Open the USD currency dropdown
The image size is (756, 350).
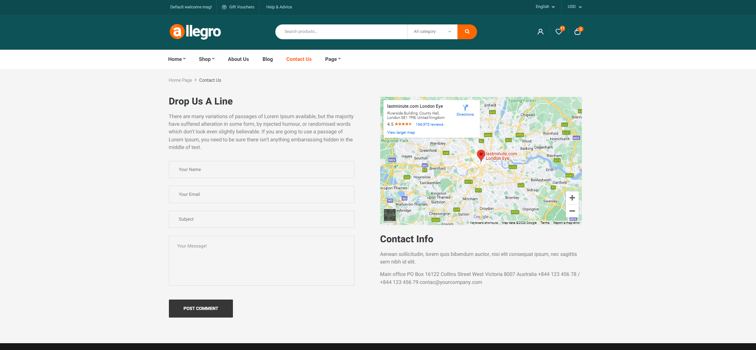[574, 7]
